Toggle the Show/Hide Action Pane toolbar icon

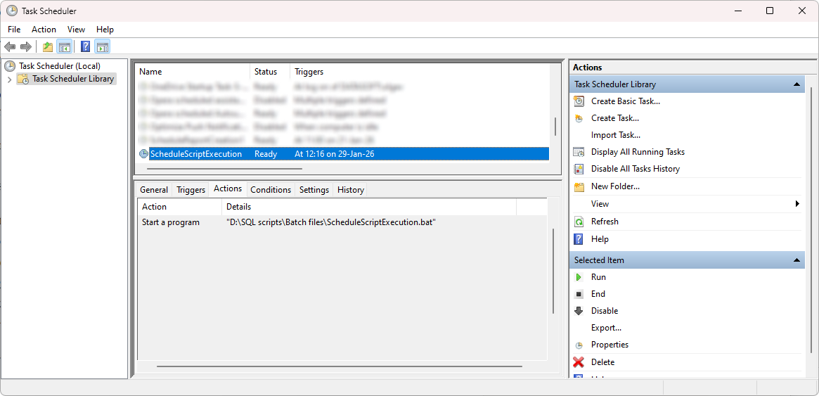[x=103, y=47]
